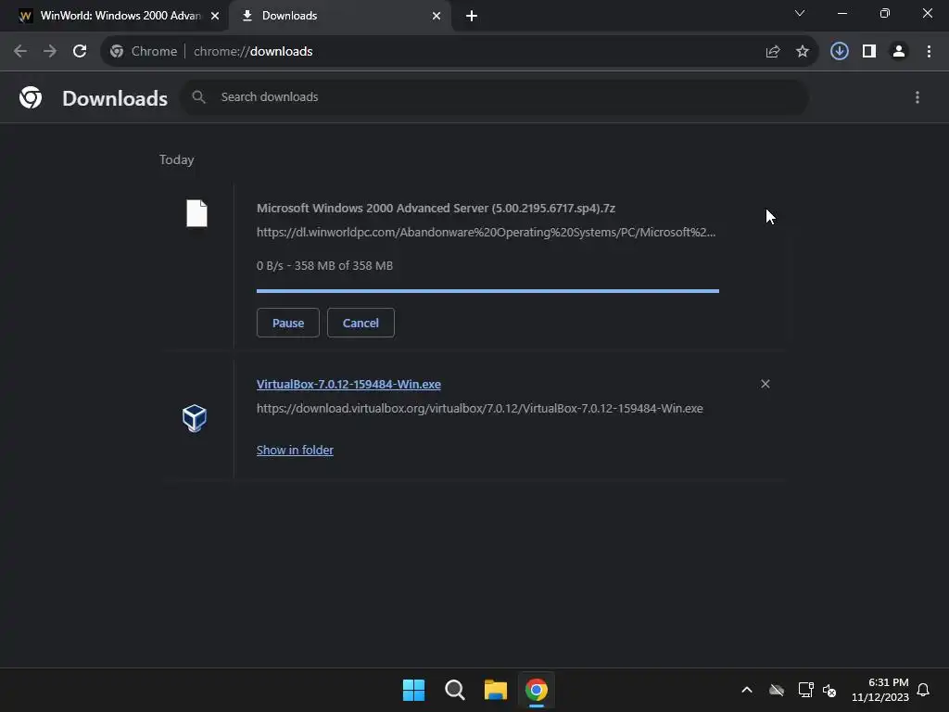Image resolution: width=949 pixels, height=712 pixels.
Task: Go forward to the next page
Action: tap(50, 52)
